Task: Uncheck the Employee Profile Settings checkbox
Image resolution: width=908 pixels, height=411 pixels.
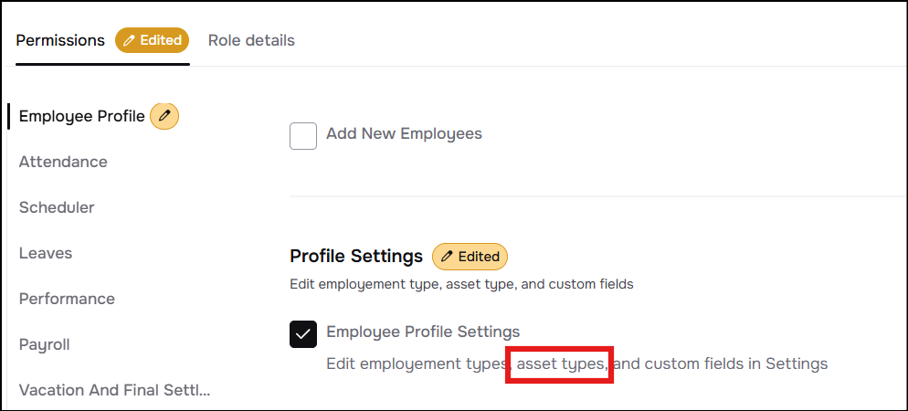Action: coord(303,334)
